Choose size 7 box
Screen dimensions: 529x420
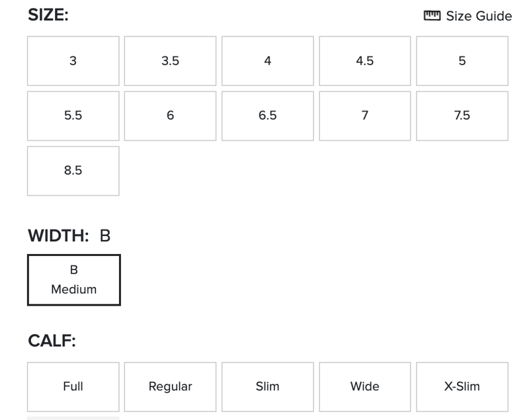click(364, 116)
